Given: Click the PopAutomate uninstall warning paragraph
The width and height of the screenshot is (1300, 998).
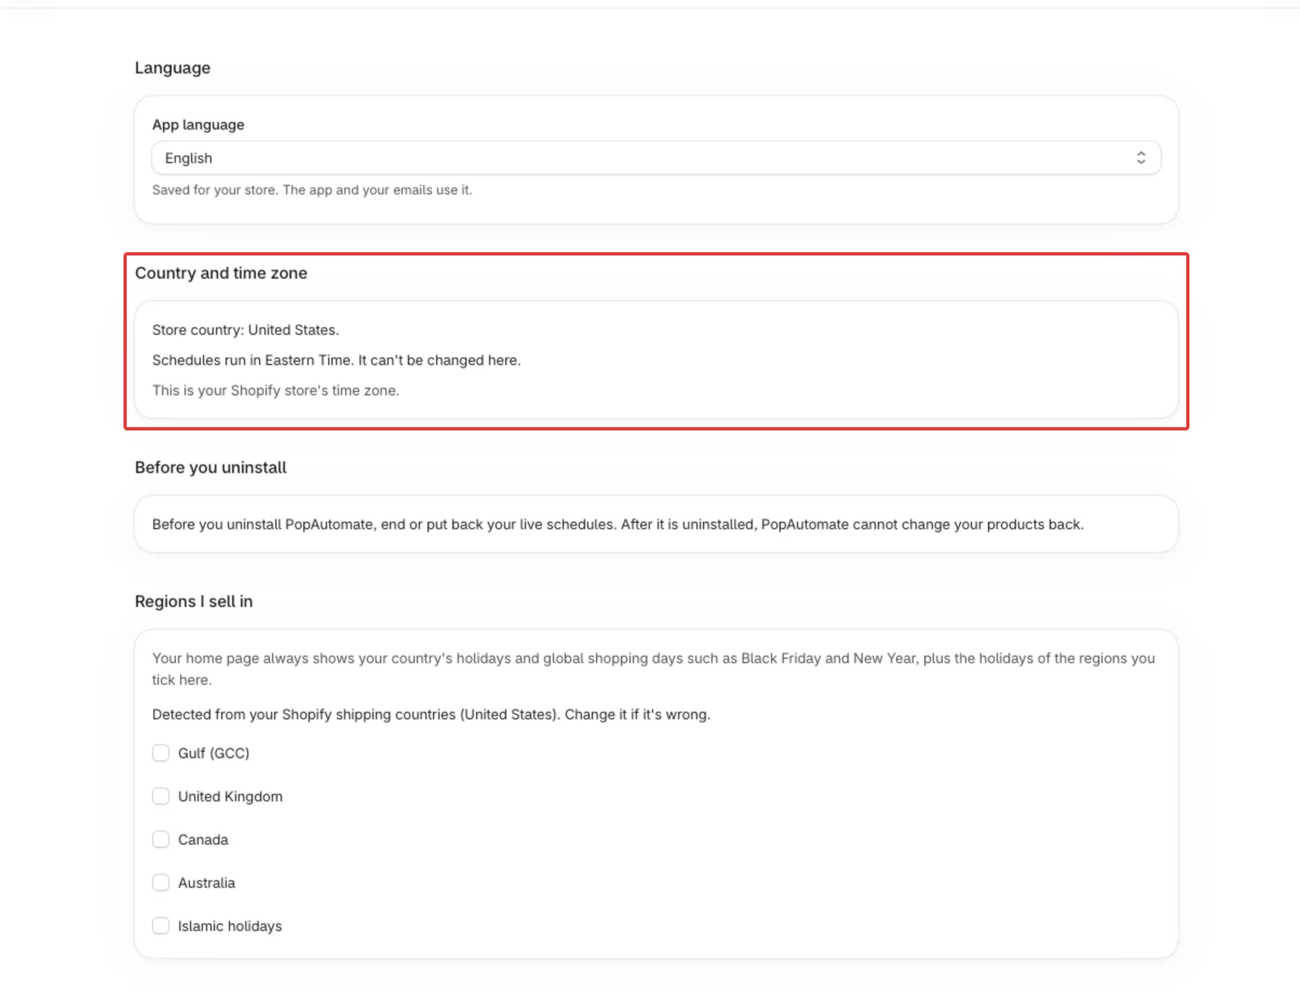Looking at the screenshot, I should point(617,525).
